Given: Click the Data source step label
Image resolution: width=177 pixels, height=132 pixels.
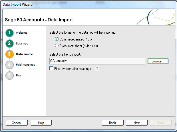Looking at the screenshot, I should pyautogui.click(x=24, y=54).
